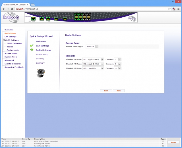Image resolution: width=182 pixels, height=148 pixels.
Task: Click the magician hat wizard image
Action: (x=41, y=73)
